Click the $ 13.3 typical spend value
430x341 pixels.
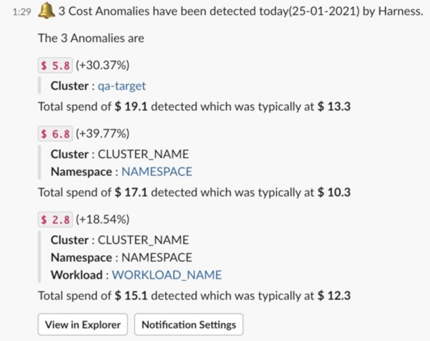(334, 107)
